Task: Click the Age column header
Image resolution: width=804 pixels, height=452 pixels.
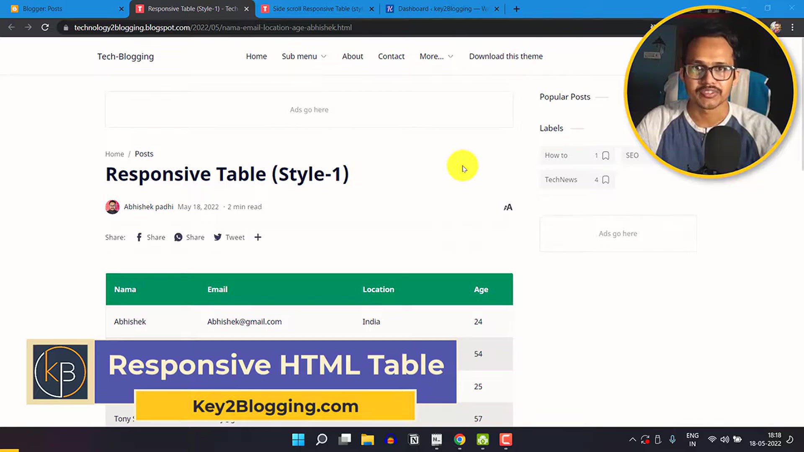Action: coord(481,289)
